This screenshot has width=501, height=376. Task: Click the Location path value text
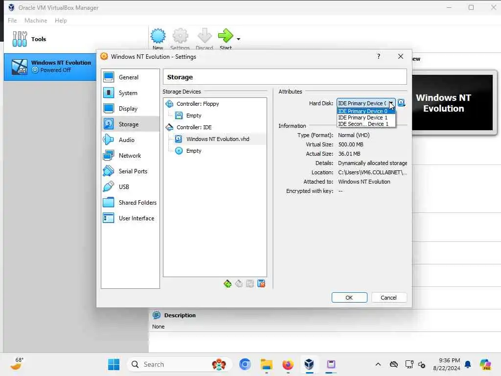click(x=372, y=172)
